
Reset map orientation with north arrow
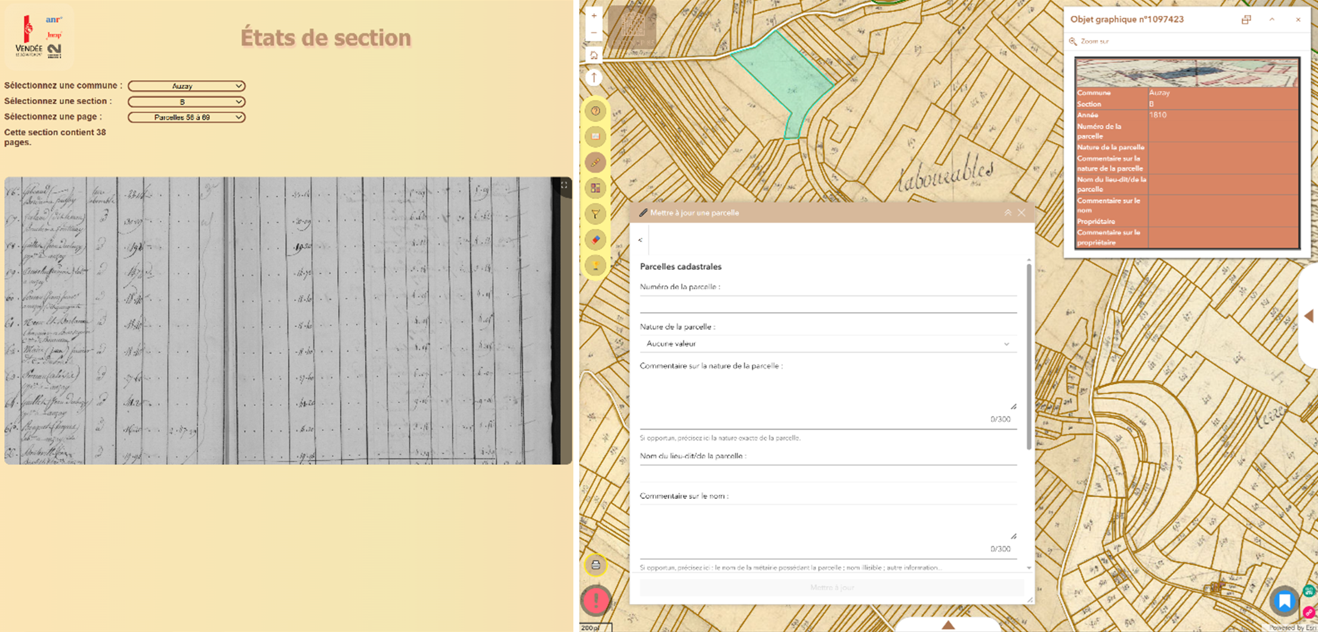tap(594, 78)
